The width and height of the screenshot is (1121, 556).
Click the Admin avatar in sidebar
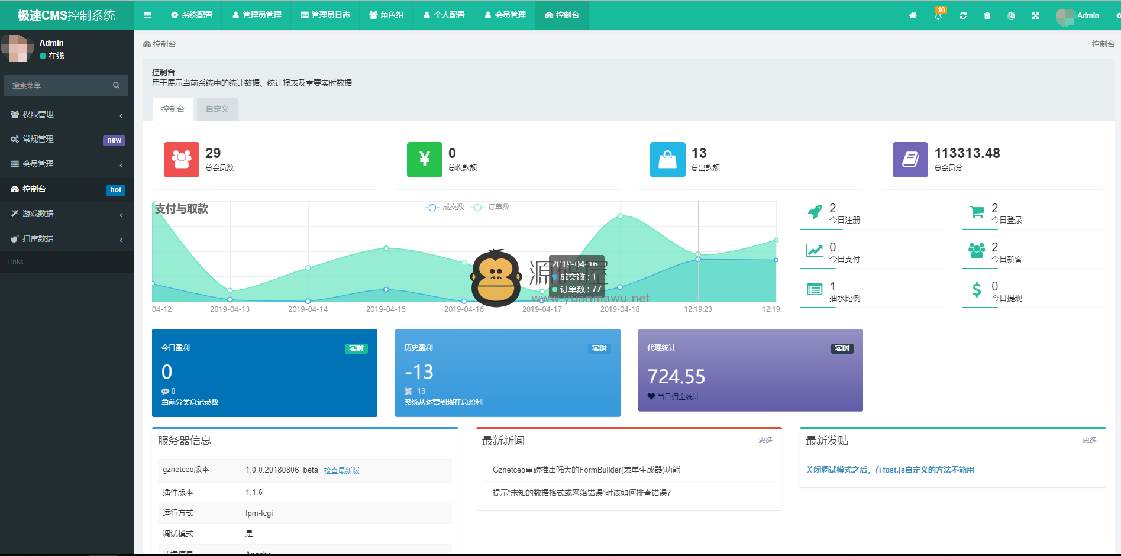(17, 49)
